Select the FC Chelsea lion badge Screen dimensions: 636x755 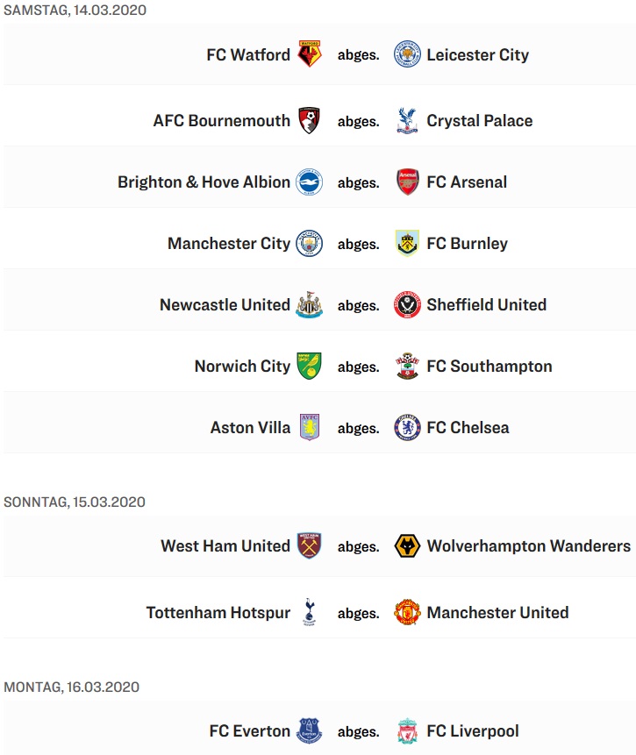(407, 428)
